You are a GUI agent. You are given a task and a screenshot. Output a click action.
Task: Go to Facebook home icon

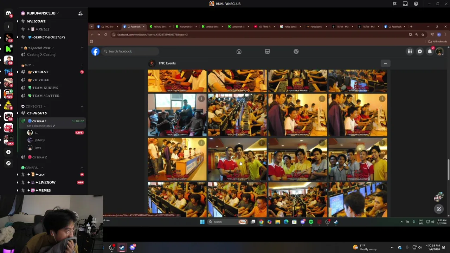(x=239, y=51)
